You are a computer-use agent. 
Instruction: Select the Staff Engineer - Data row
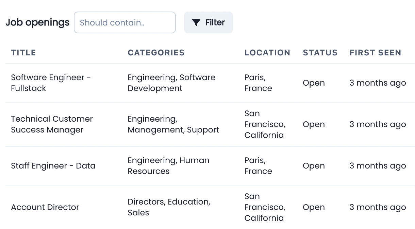click(x=53, y=166)
